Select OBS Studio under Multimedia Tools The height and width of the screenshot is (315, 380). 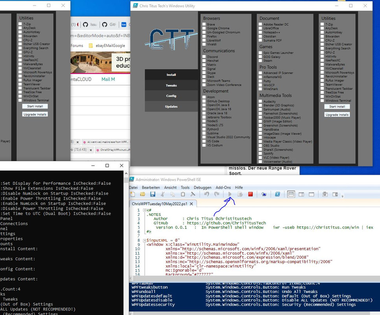[x=260, y=146]
